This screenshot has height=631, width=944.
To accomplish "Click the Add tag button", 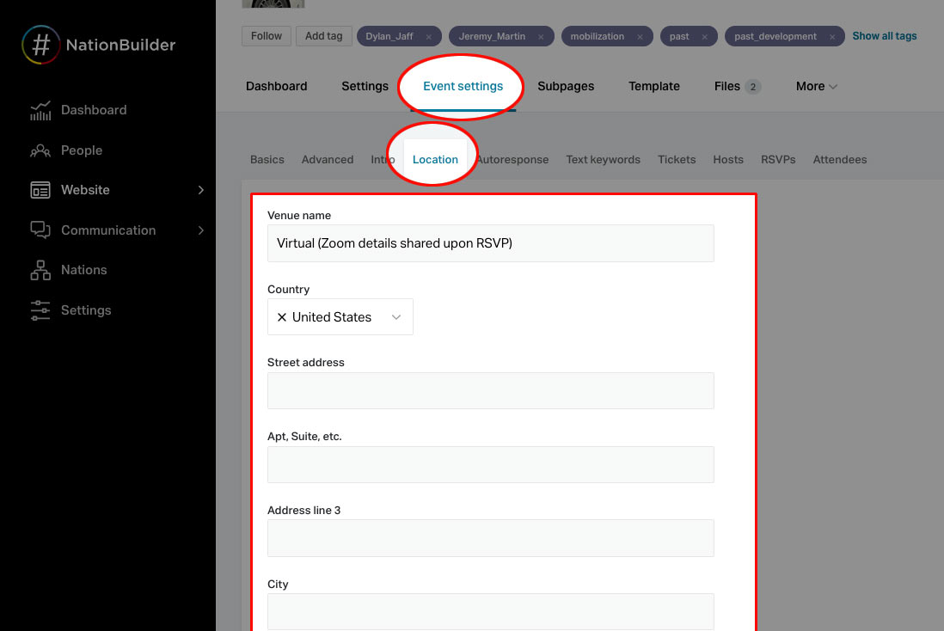I will coord(323,36).
